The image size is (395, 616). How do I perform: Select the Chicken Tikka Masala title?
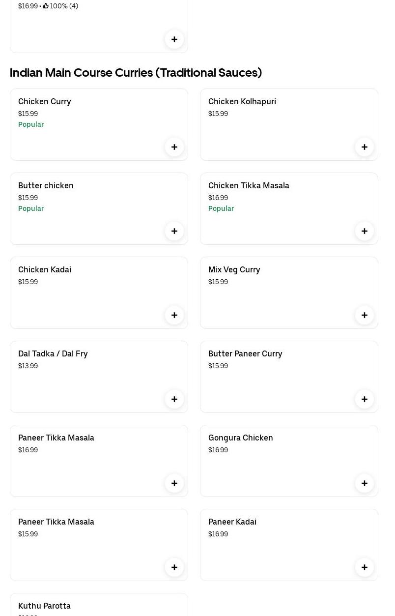click(x=249, y=185)
